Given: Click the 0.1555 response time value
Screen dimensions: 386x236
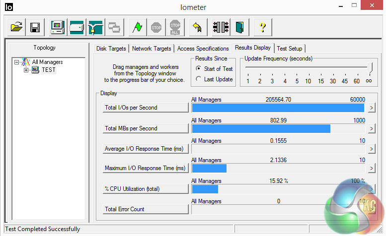Looking at the screenshot, I should coord(278,141).
